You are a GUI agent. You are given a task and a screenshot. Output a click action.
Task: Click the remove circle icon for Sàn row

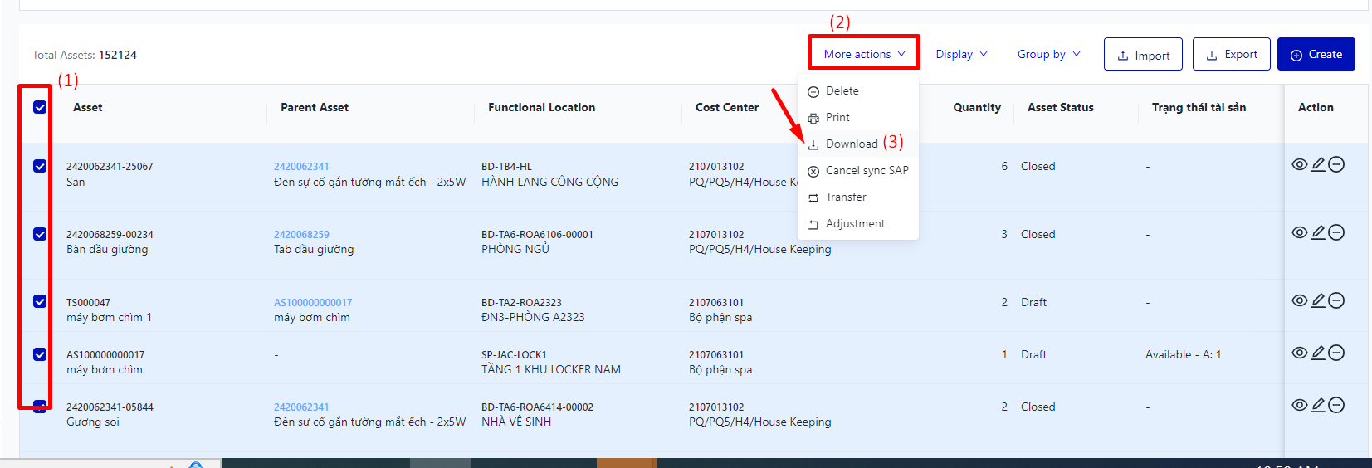coord(1336,164)
